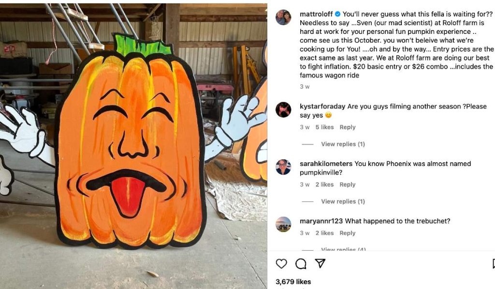The height and width of the screenshot is (289, 495).
Task: Click the verified badge beside mattroloff
Action: pos(338,14)
